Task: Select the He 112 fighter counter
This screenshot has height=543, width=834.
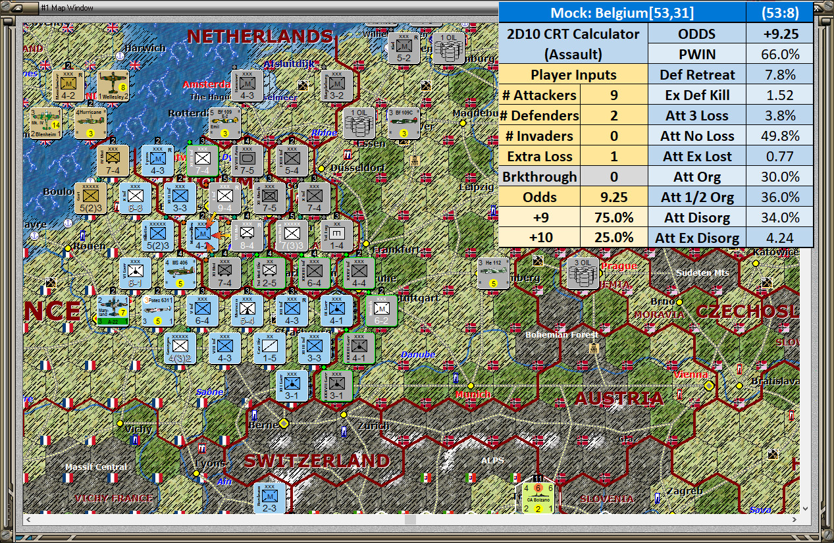Action: tap(494, 273)
